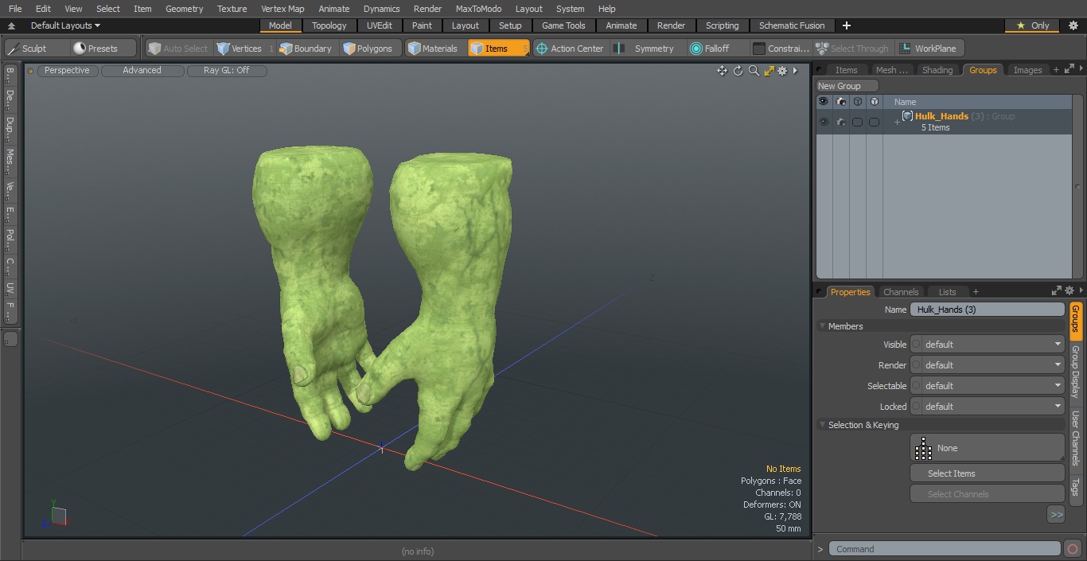Toggle Hulk_Hands selectable checkbox
The height and width of the screenshot is (561, 1087).
pyautogui.click(x=857, y=123)
